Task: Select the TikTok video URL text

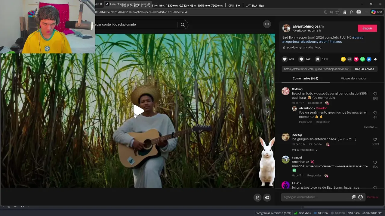Action: (317, 69)
